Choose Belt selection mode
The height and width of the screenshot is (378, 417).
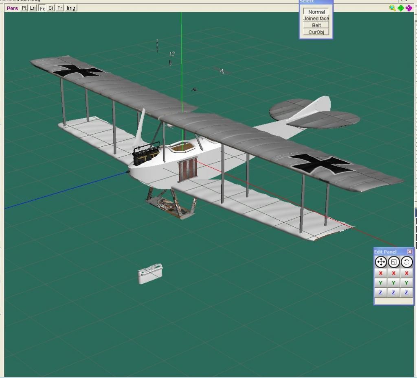pos(316,25)
